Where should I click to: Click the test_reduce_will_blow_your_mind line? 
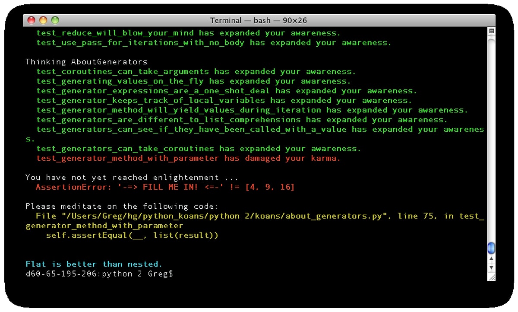coord(188,33)
